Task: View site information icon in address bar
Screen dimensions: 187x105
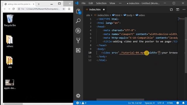Action: click(x=19, y=9)
